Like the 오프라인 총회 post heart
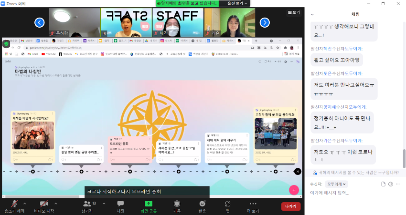Screen dimensions: 406x215 pyautogui.click(x=112, y=160)
